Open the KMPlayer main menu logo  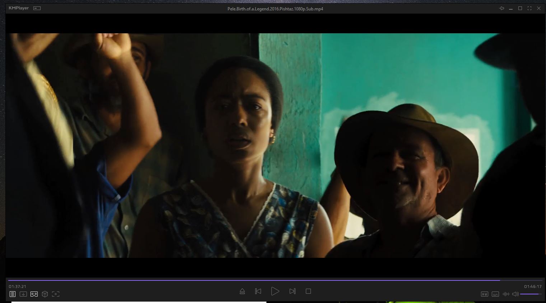coord(19,8)
